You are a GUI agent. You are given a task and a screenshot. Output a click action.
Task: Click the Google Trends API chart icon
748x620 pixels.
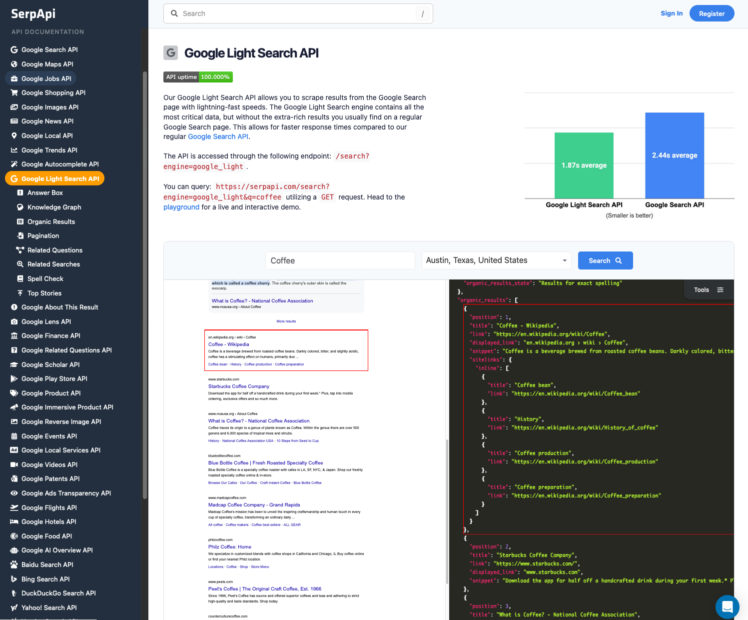coord(14,150)
